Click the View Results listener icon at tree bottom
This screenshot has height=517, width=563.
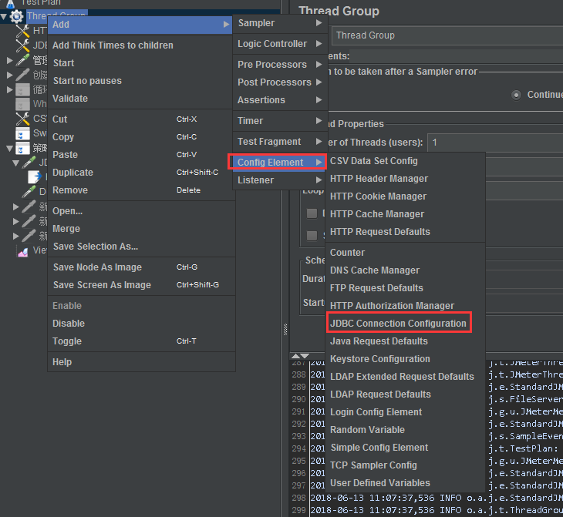22,250
